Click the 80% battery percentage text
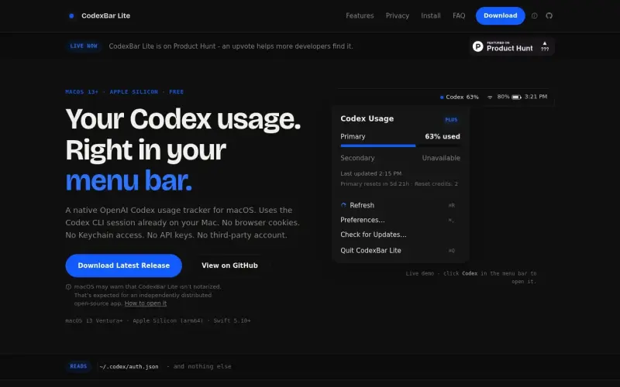The image size is (620, 387). [x=503, y=97]
